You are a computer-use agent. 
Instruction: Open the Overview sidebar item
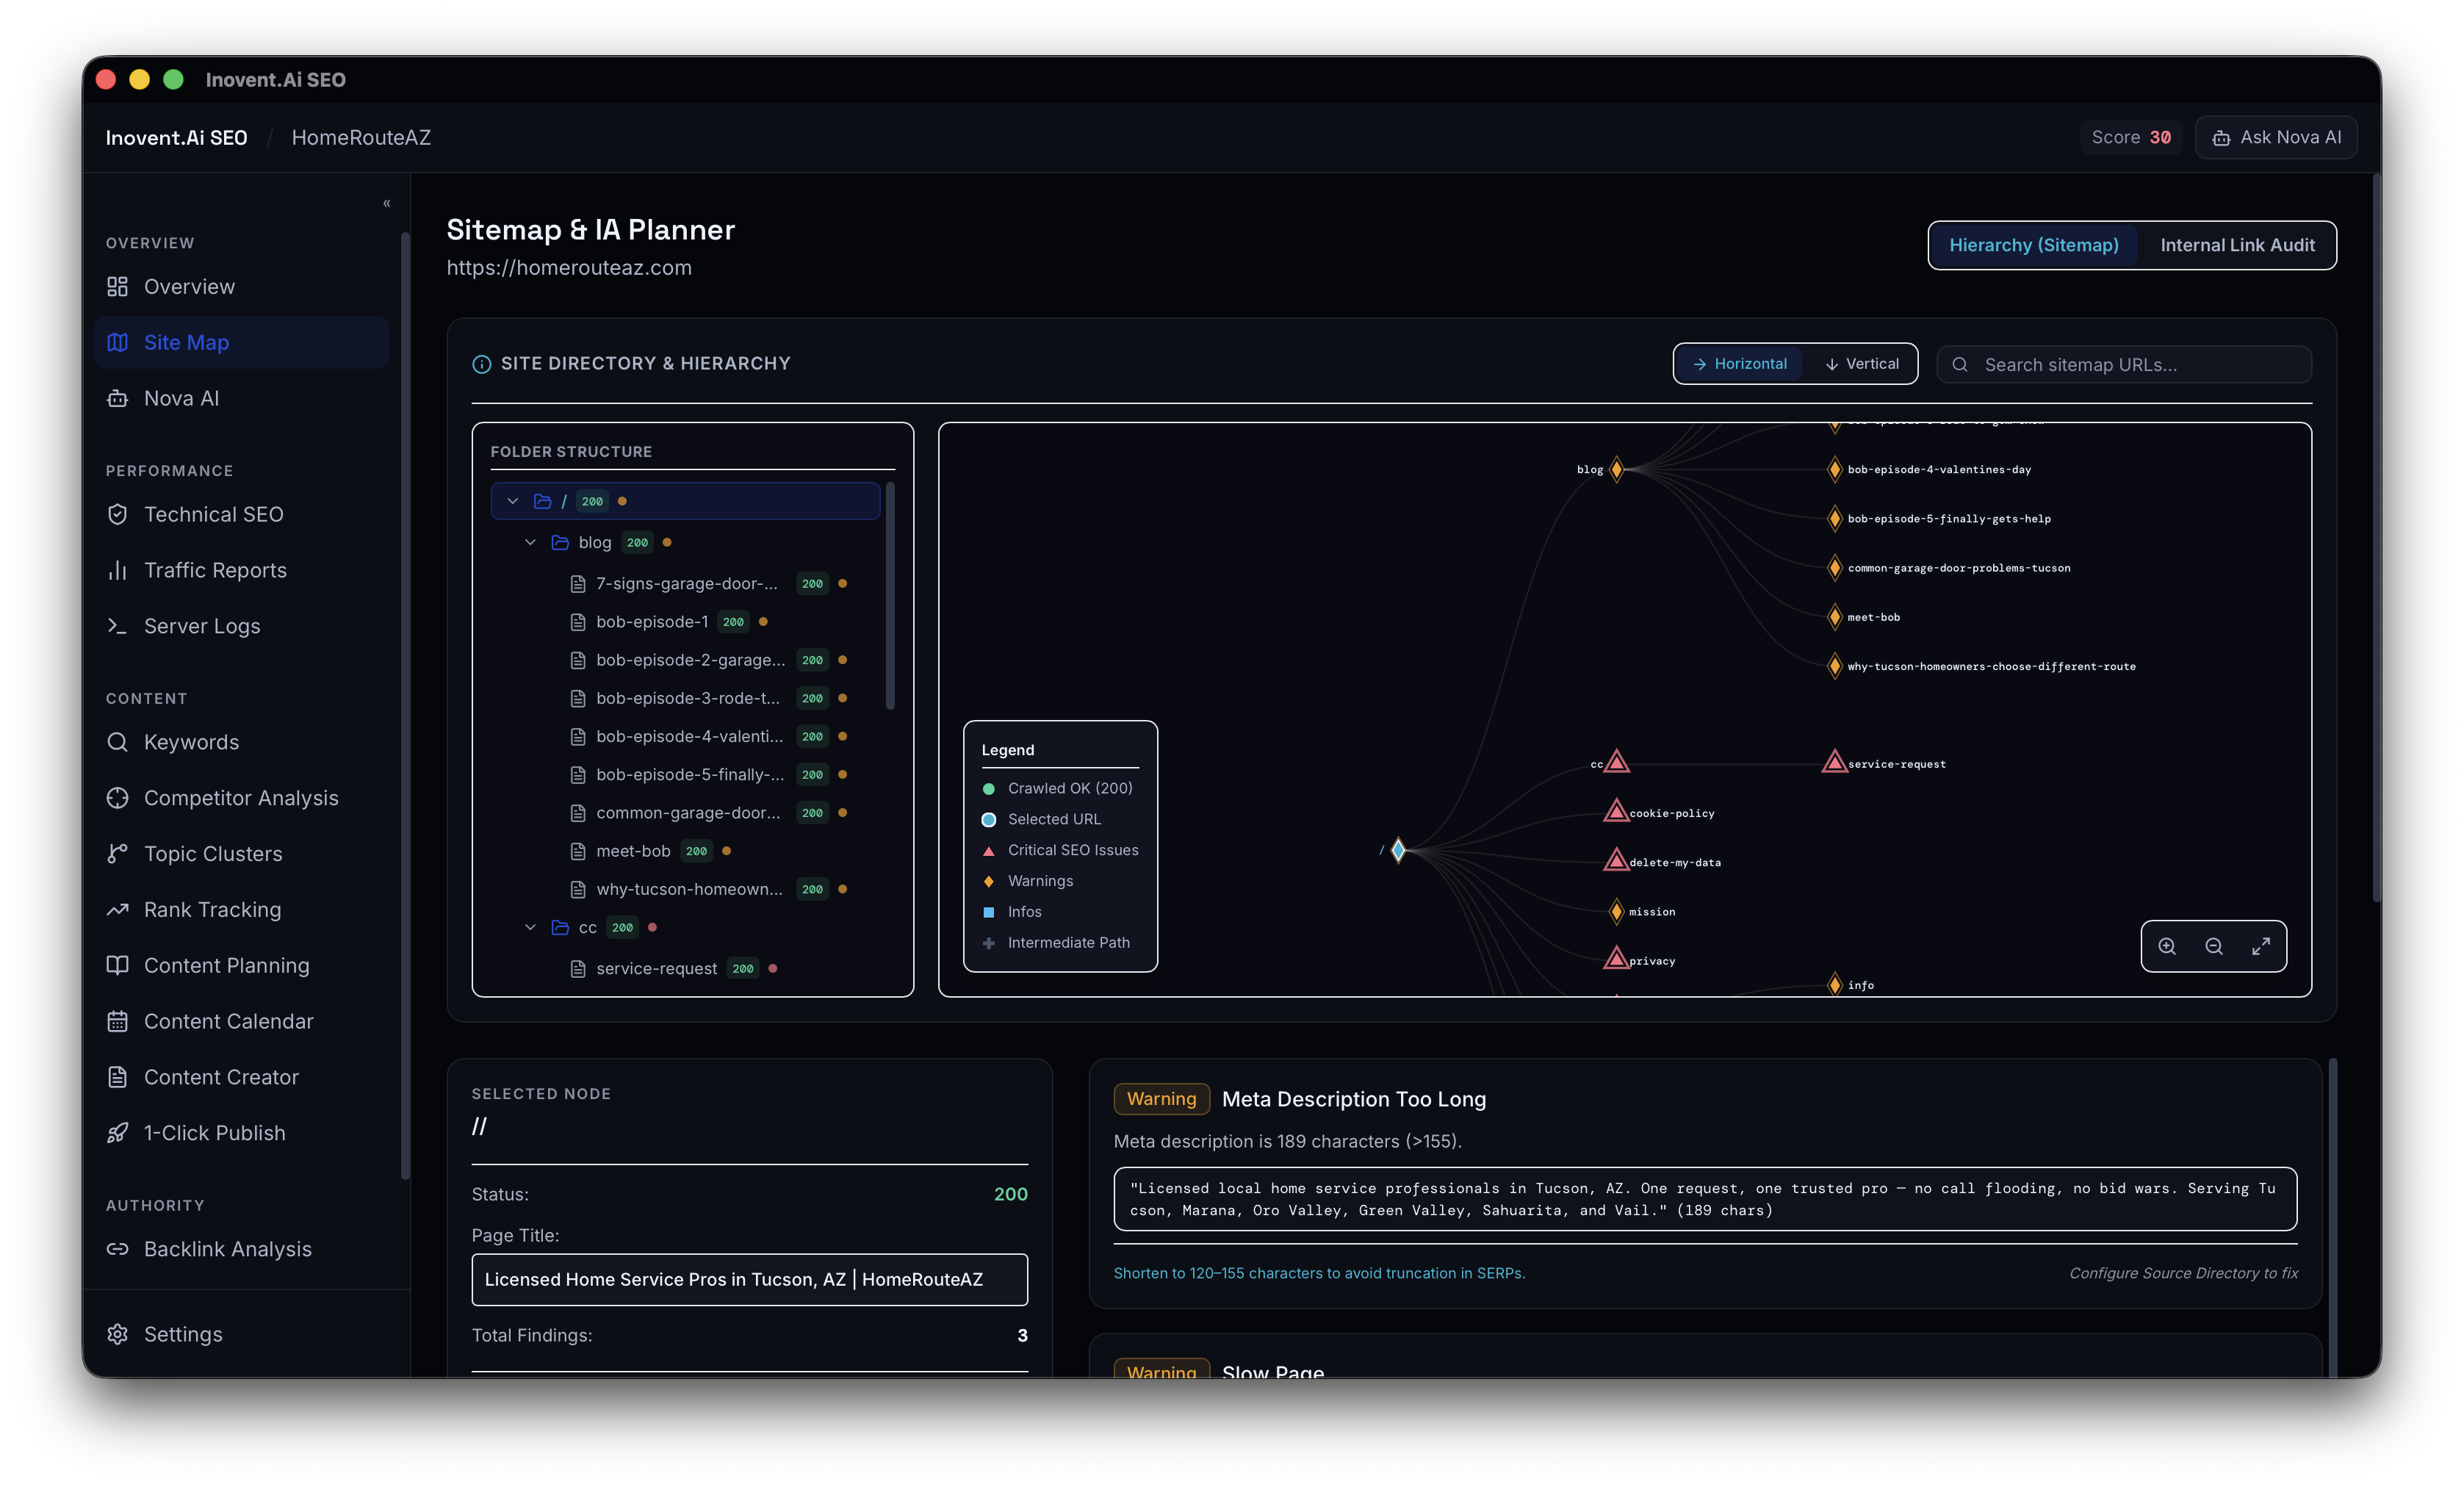coord(240,286)
